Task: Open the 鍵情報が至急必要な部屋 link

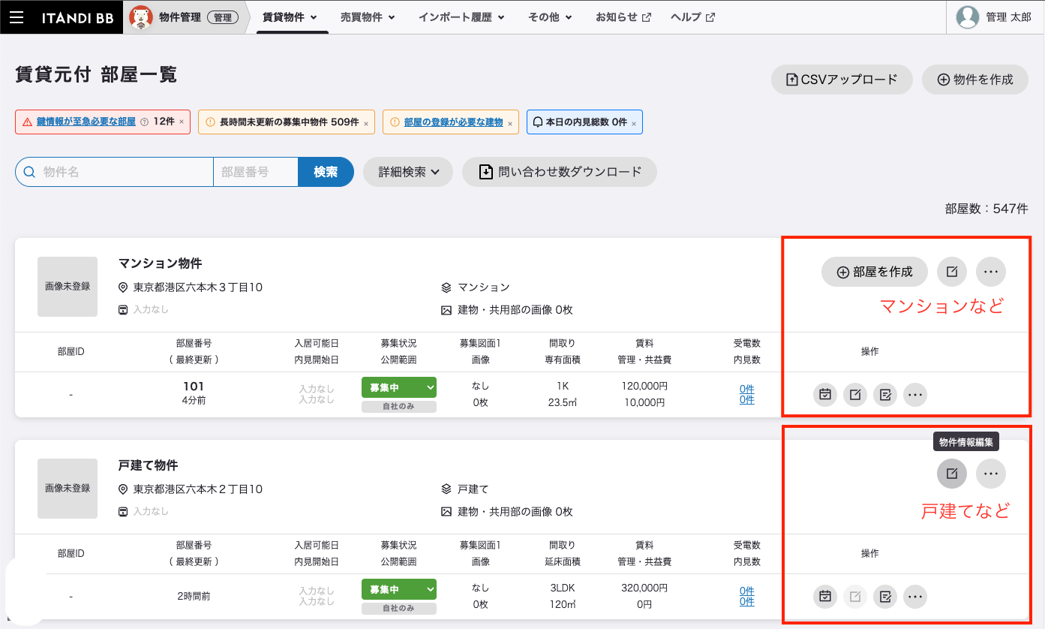Action: (x=86, y=122)
